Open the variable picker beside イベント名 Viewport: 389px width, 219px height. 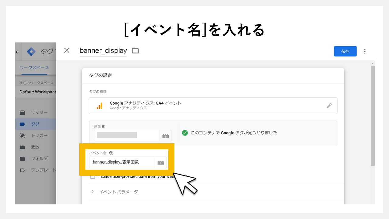point(161,162)
